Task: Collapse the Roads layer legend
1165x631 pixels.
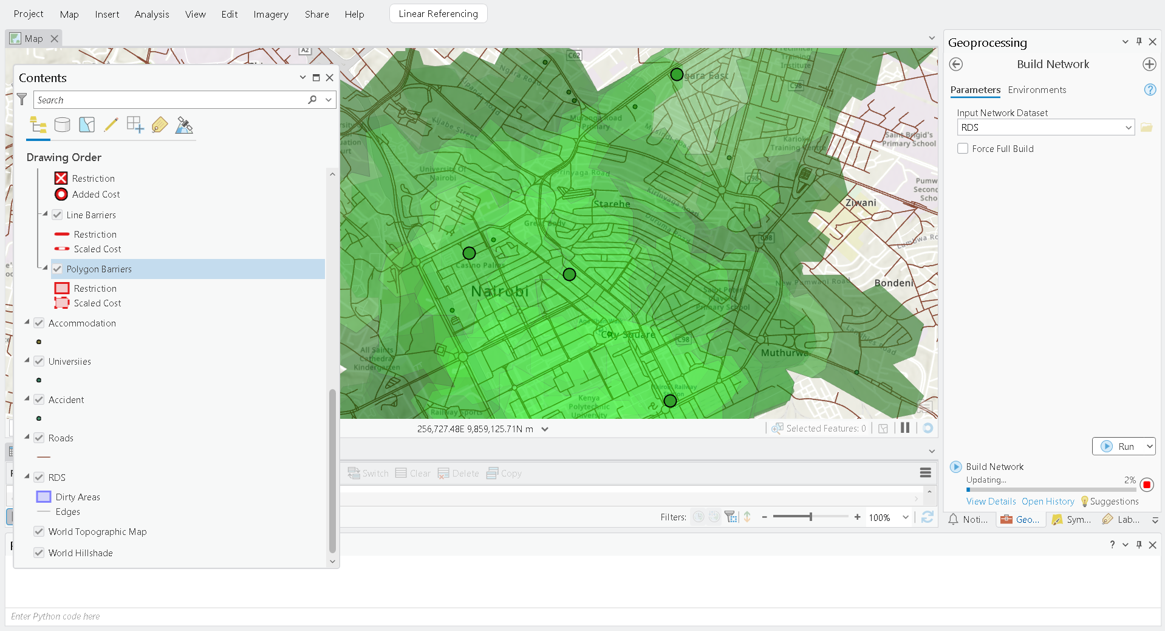Action: click(27, 437)
